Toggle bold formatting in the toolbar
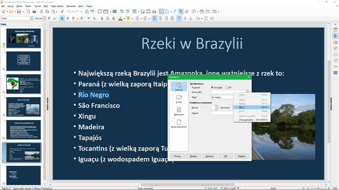 point(62,18)
